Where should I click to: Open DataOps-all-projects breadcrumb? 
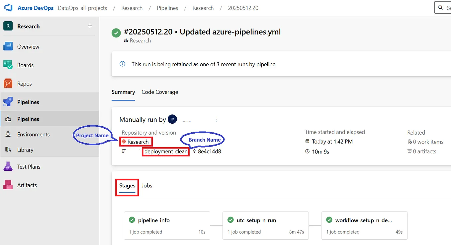tap(82, 8)
